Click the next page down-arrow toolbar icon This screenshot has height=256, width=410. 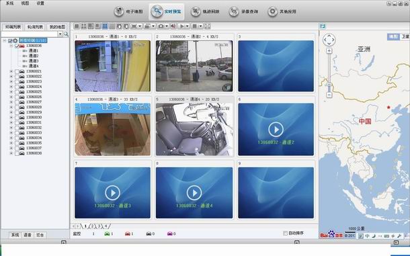(126, 26)
